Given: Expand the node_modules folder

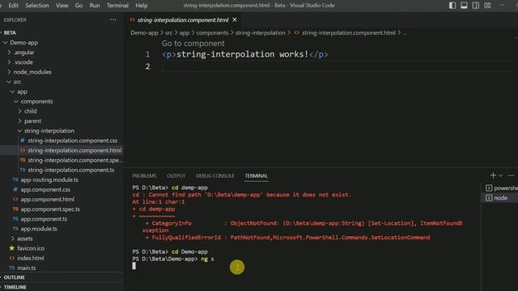Looking at the screenshot, I should tap(29, 72).
